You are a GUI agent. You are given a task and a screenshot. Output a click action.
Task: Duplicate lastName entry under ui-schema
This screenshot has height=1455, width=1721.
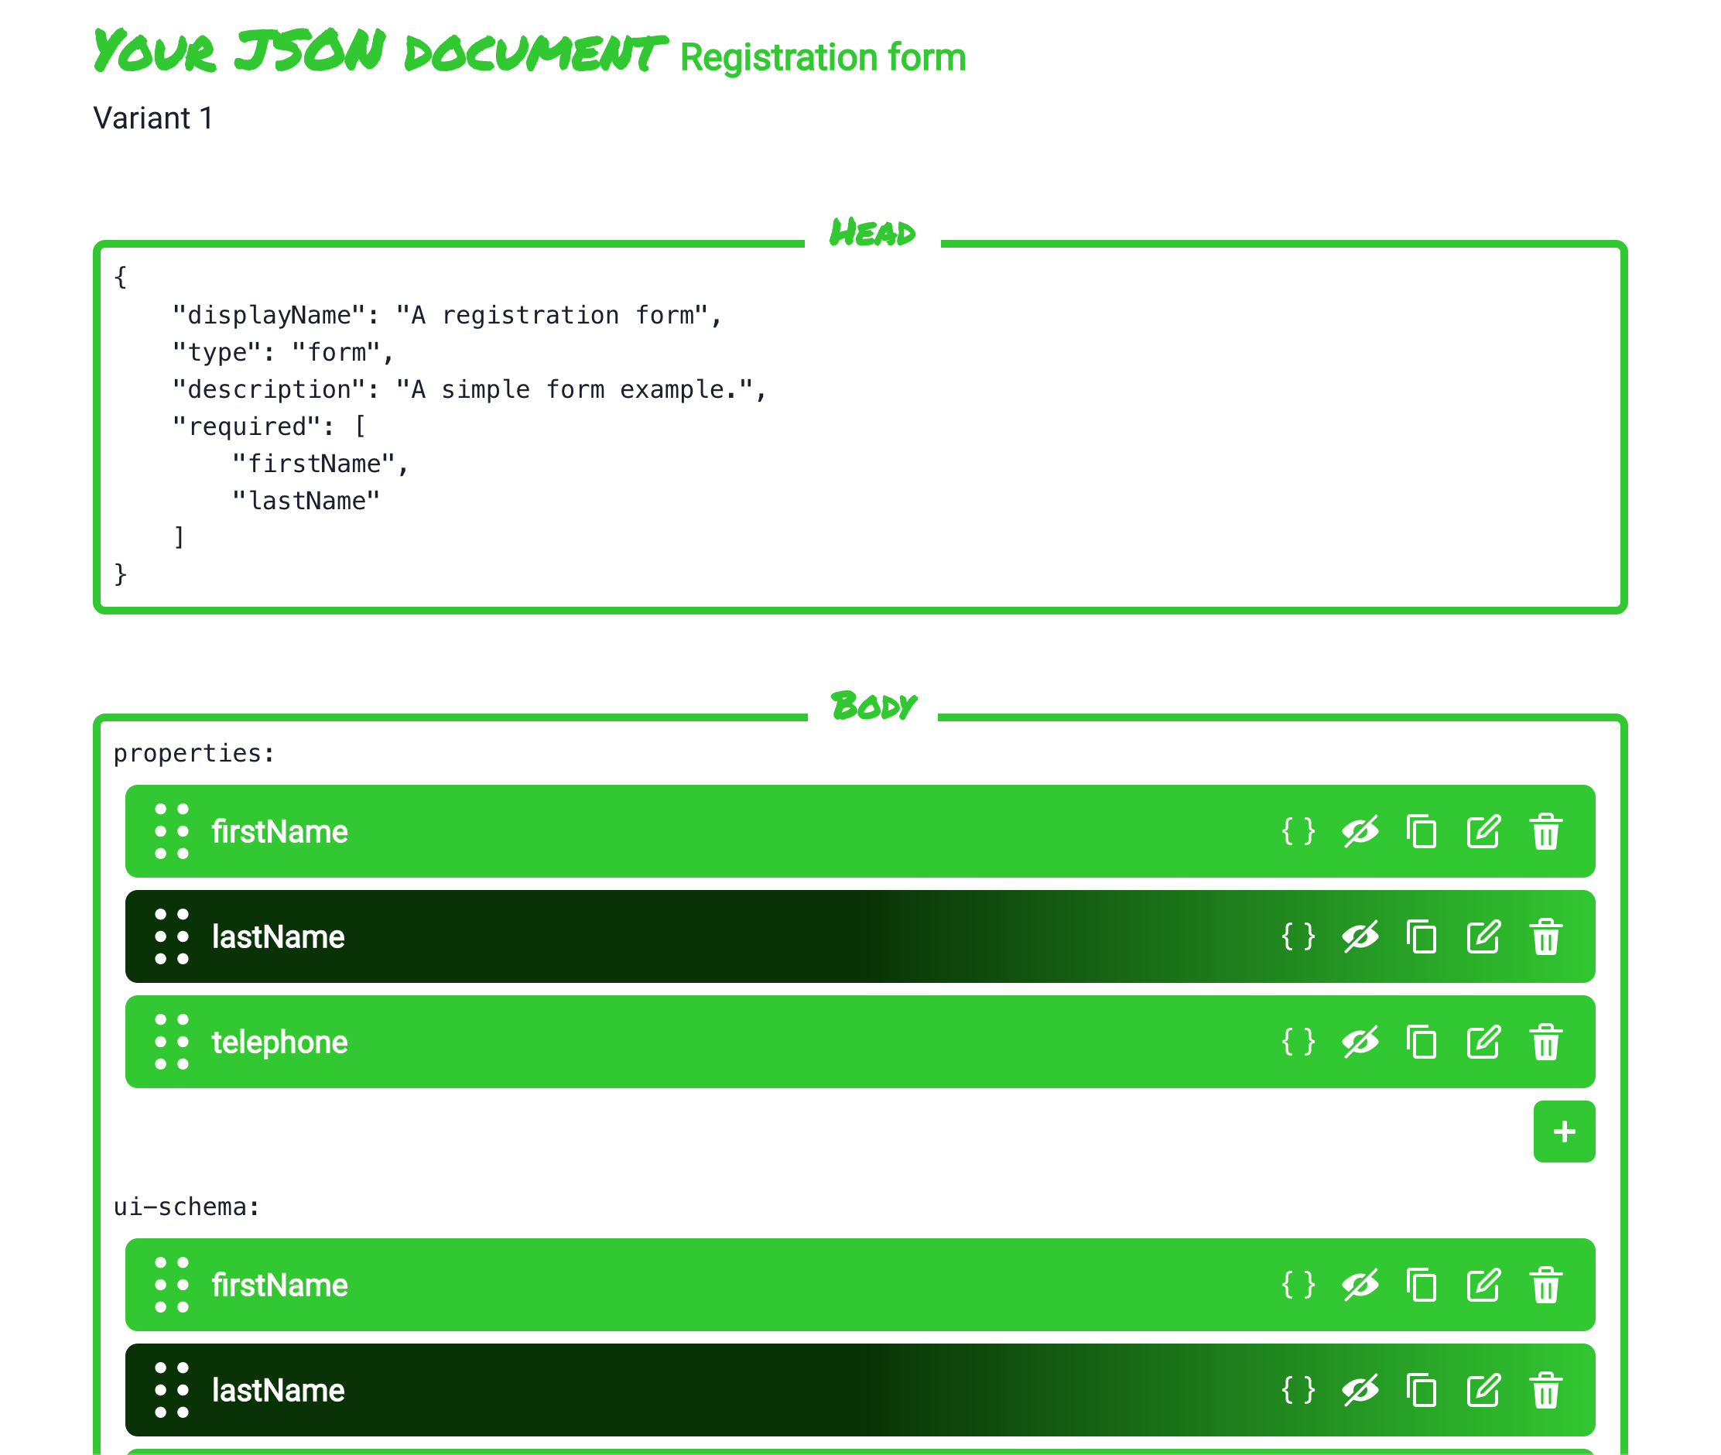tap(1421, 1391)
